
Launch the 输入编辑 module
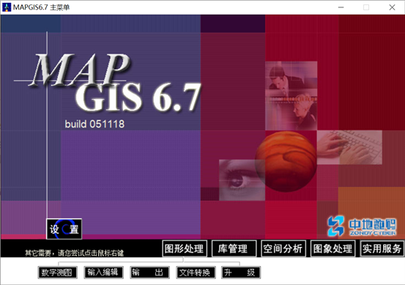pyautogui.click(x=103, y=273)
